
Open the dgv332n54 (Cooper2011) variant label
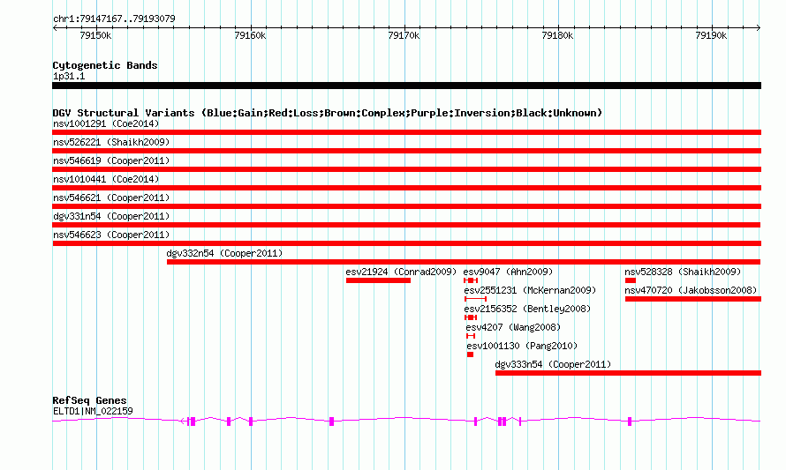click(224, 253)
